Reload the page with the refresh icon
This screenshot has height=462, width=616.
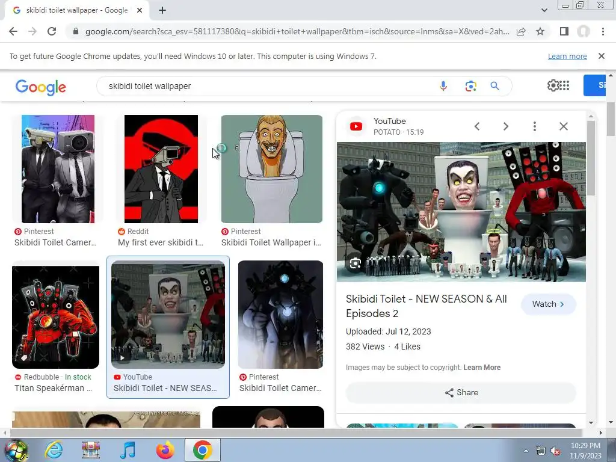point(52,31)
